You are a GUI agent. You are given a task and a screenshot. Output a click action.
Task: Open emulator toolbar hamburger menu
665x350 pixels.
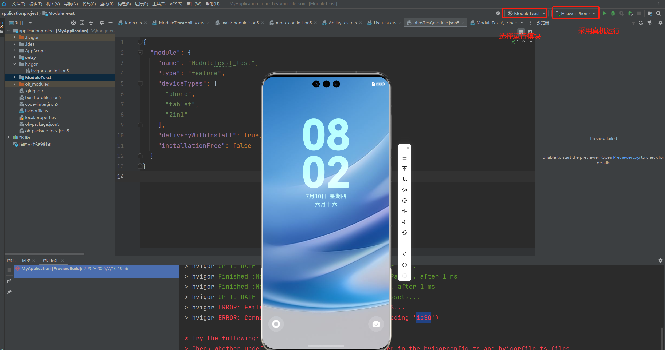[x=405, y=158]
